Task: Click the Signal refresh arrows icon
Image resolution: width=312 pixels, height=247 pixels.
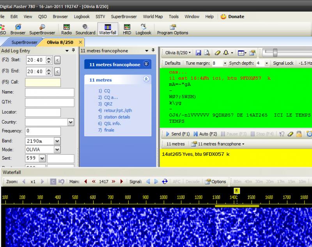Action: pos(165,182)
